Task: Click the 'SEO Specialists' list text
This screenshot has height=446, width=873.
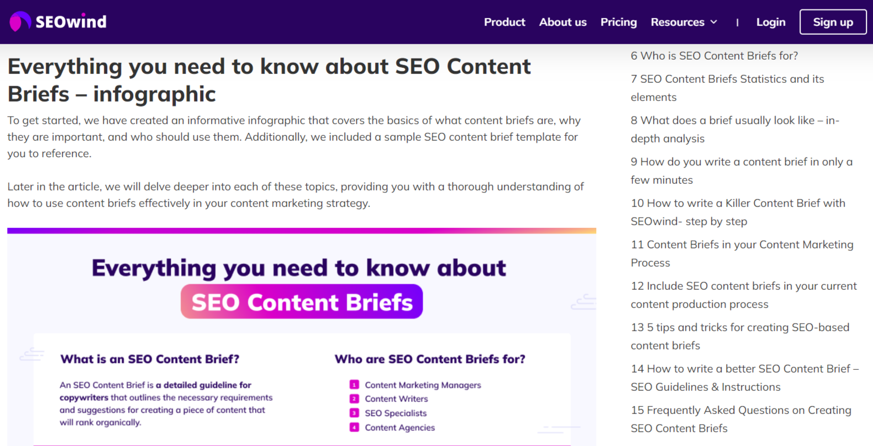Action: [396, 413]
